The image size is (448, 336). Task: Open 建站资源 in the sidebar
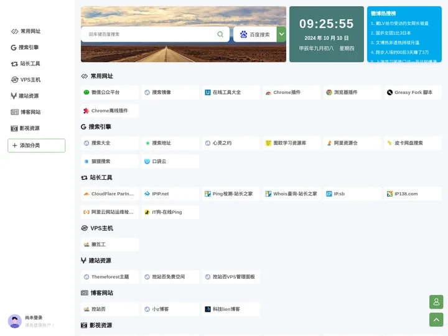[25, 96]
